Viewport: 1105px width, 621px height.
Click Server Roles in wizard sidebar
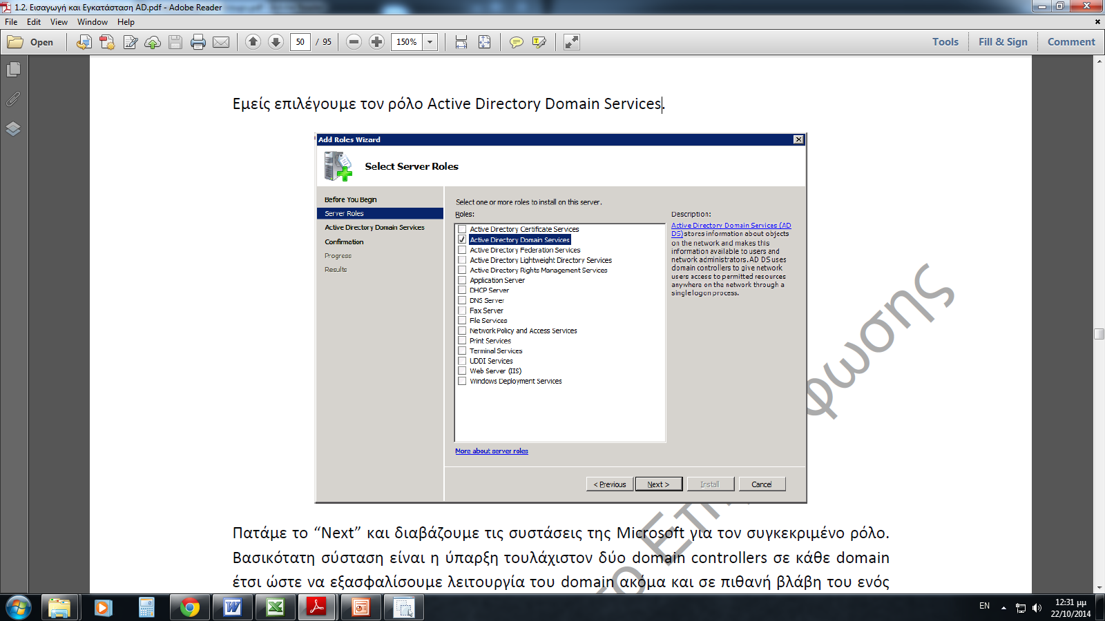click(x=380, y=213)
